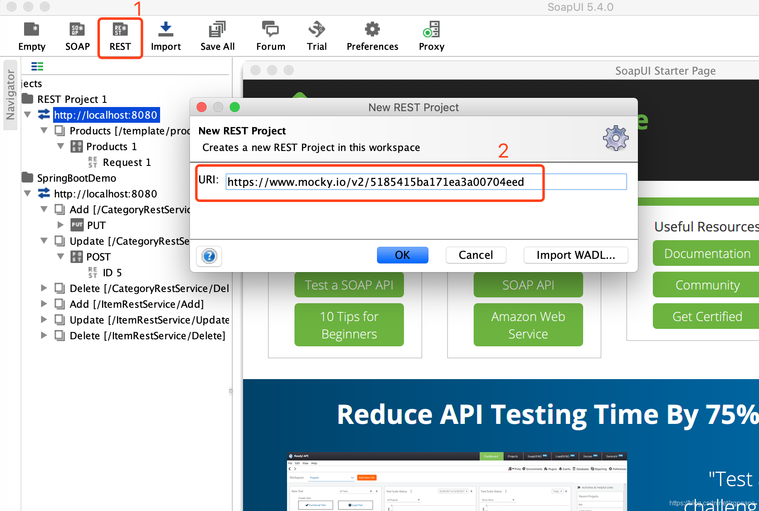Click the SOAP API button on the Starter Page
The image size is (759, 511).
(x=528, y=285)
